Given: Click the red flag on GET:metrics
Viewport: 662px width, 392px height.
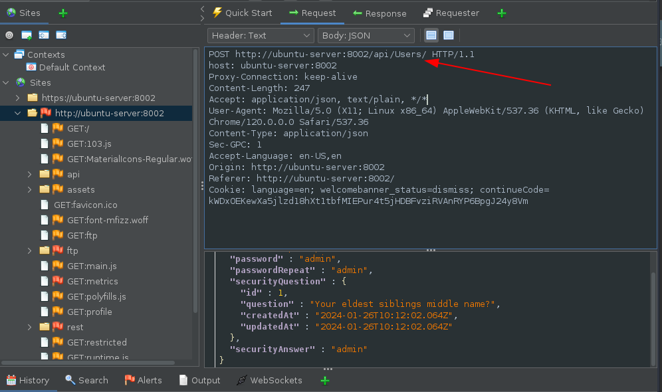Looking at the screenshot, I should coord(58,281).
